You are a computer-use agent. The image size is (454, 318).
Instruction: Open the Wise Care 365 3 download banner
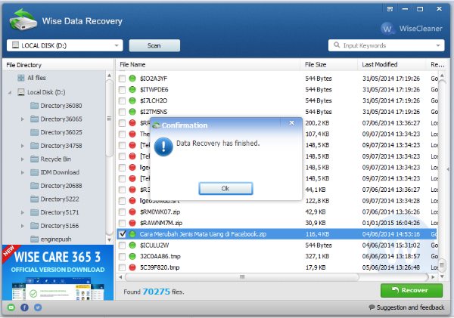pos(58,273)
